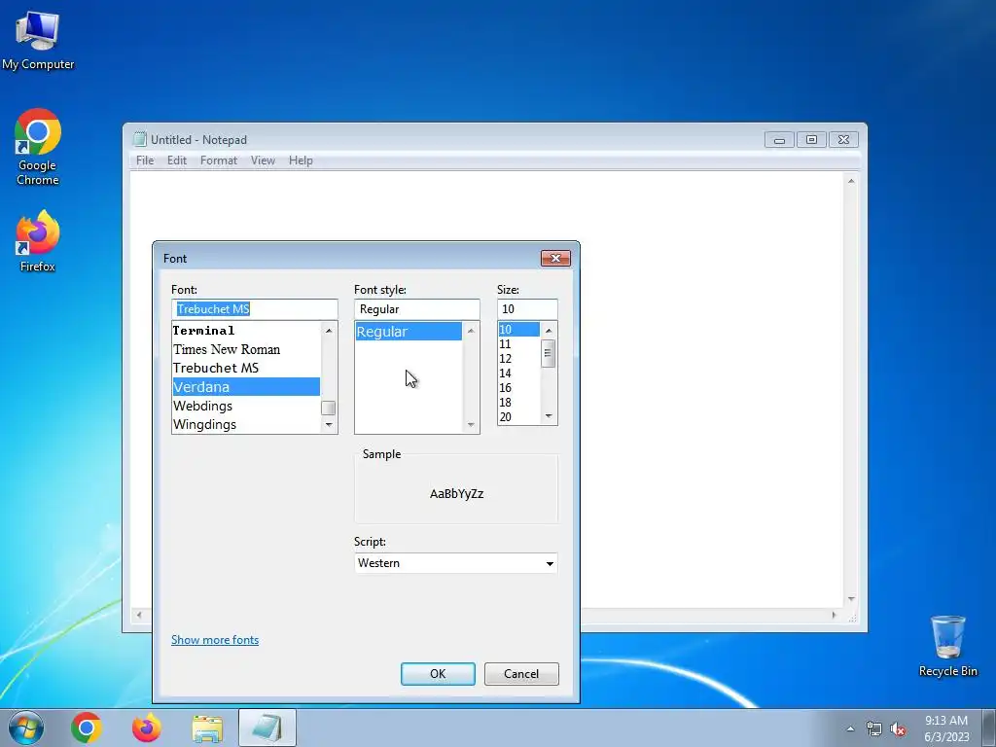Viewport: 996px width, 747px height.
Task: Select Verdana in the font list
Action: pos(246,387)
